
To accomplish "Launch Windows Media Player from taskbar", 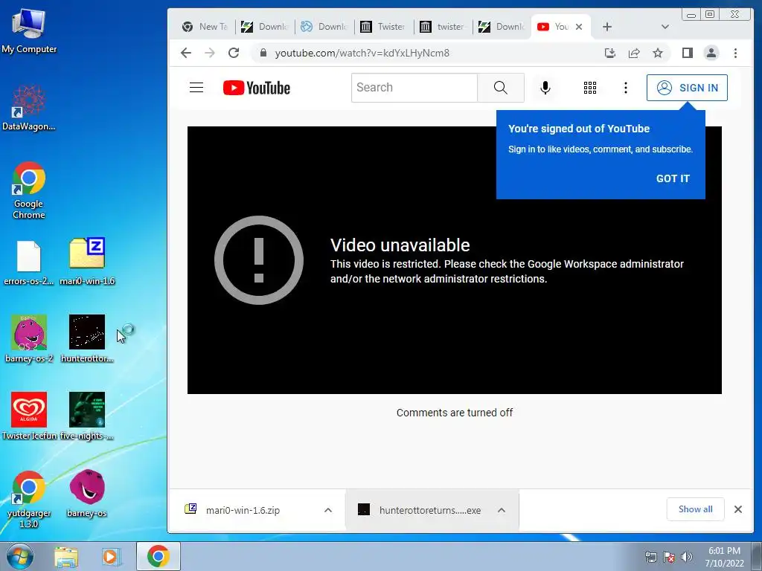I will [111, 557].
